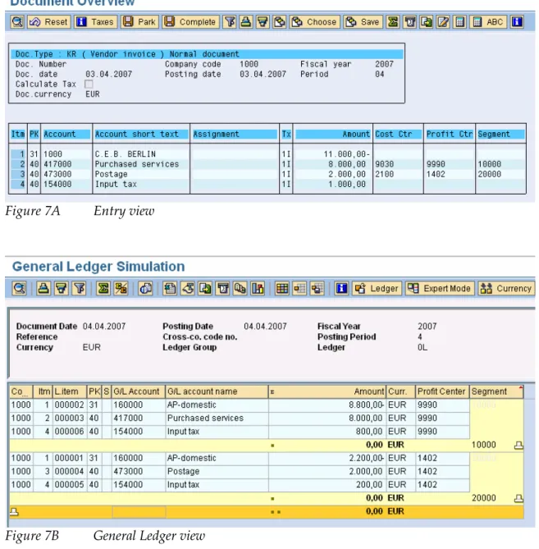Click the unlabeled spreadsheet icon in Document Overview toolbar

tap(459, 22)
